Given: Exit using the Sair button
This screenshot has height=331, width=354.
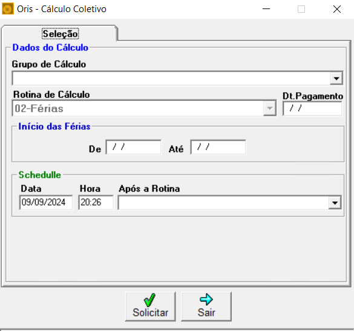Looking at the screenshot, I should 206,306.
